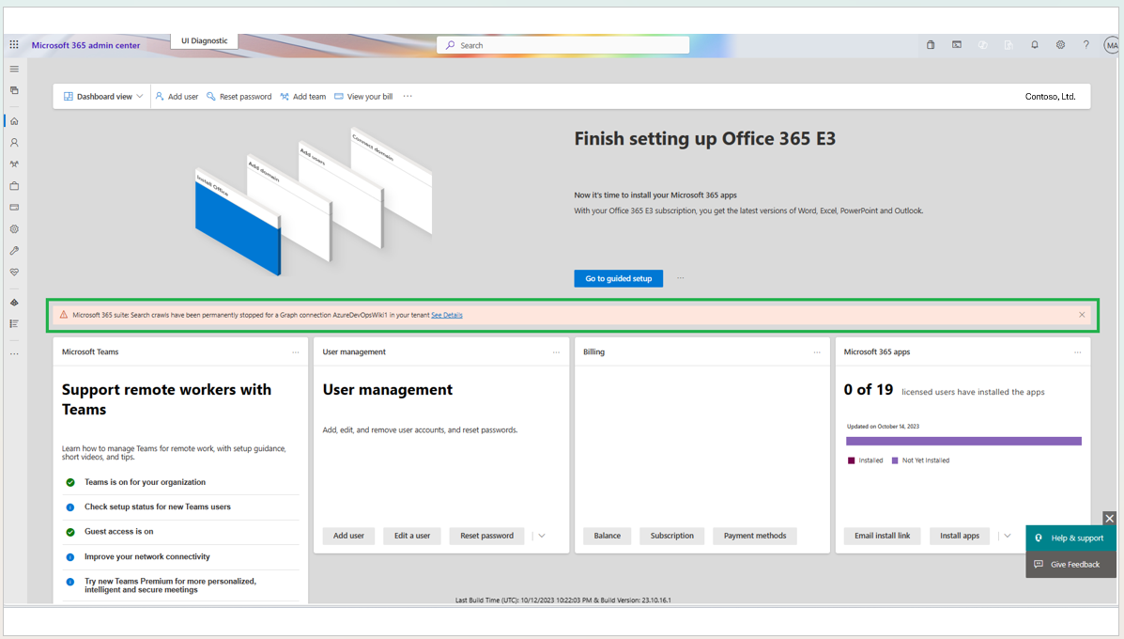Select the UI Diagnostic tab
Screen dimensions: 1124x639
point(205,41)
